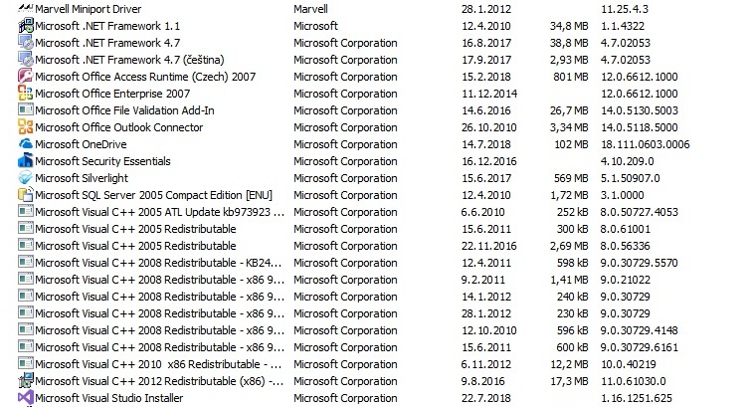Click the Microsoft OneDrive cloud icon

pos(26,144)
